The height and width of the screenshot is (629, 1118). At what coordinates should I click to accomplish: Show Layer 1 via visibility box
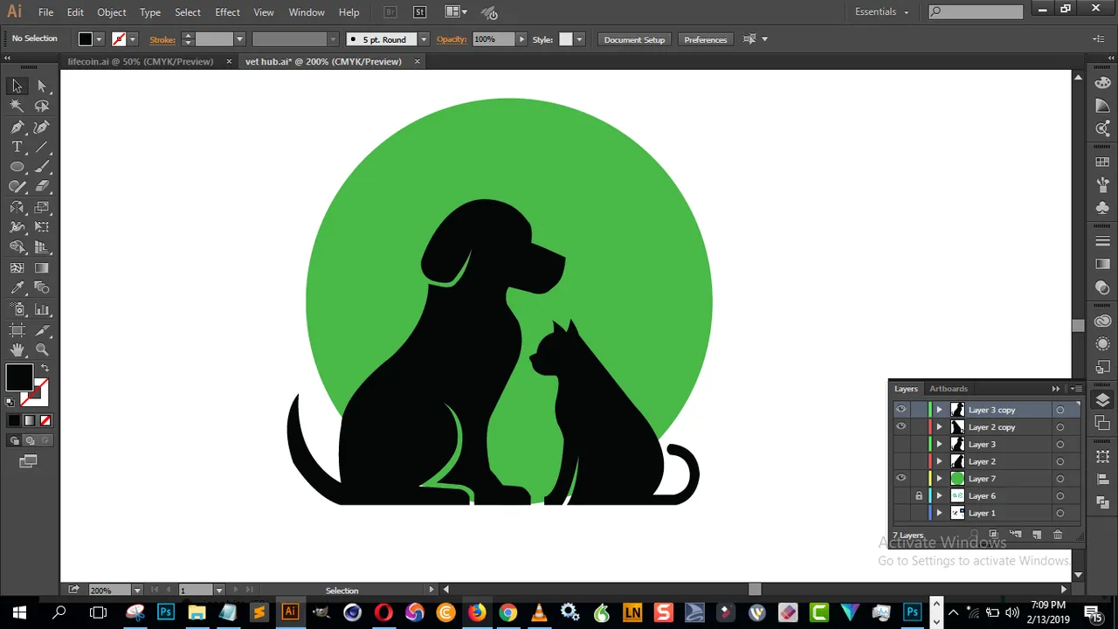901,513
